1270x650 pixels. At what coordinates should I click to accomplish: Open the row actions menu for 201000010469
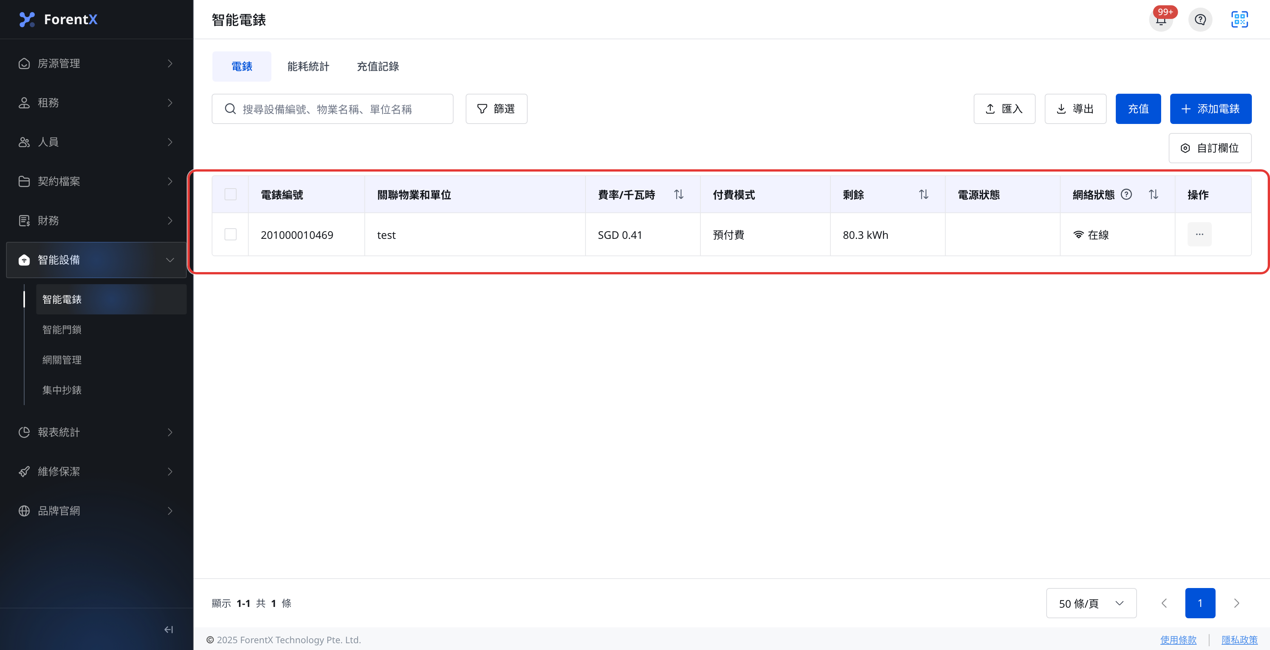[1199, 235]
